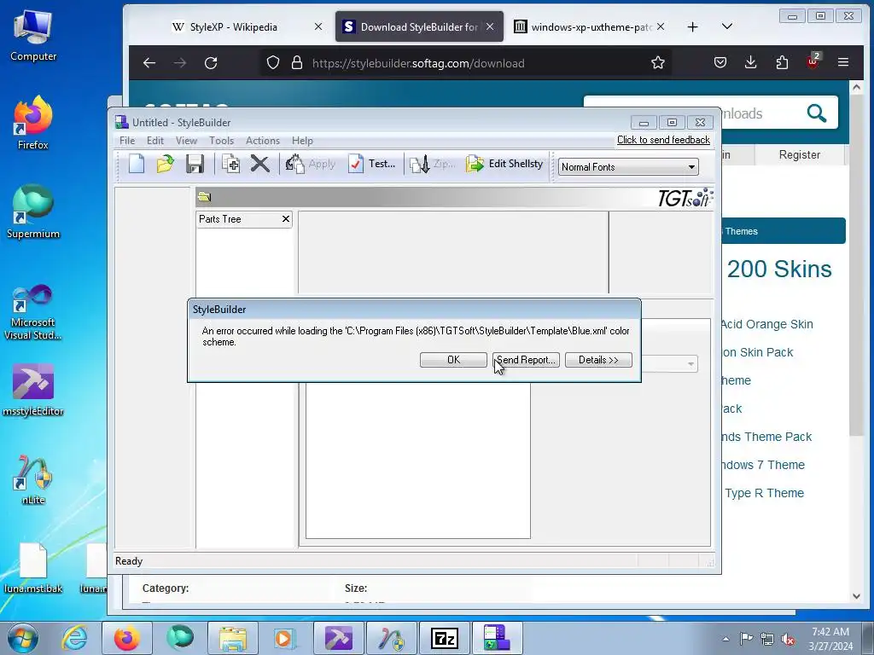The image size is (874, 655).
Task: Click the Test... toolbar button
Action: point(372,164)
